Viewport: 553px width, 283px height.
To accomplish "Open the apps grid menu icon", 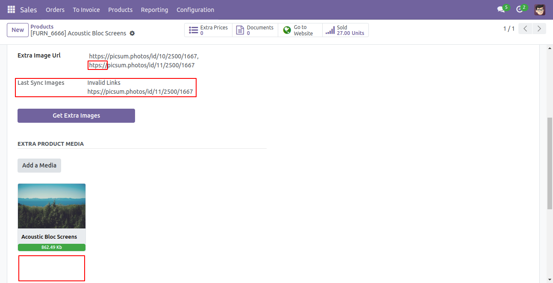I will coord(11,9).
